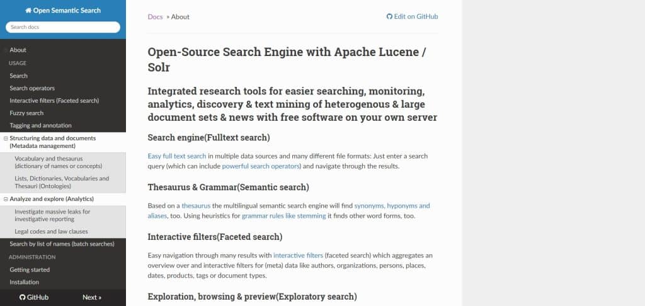Click the Open Semantic Search title link
Image resolution: width=645 pixels, height=306 pixels.
[x=63, y=11]
